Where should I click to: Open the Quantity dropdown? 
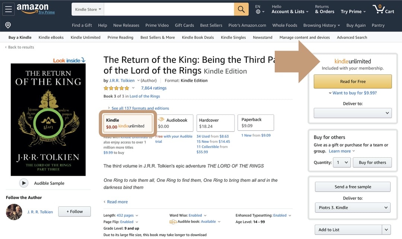342,162
